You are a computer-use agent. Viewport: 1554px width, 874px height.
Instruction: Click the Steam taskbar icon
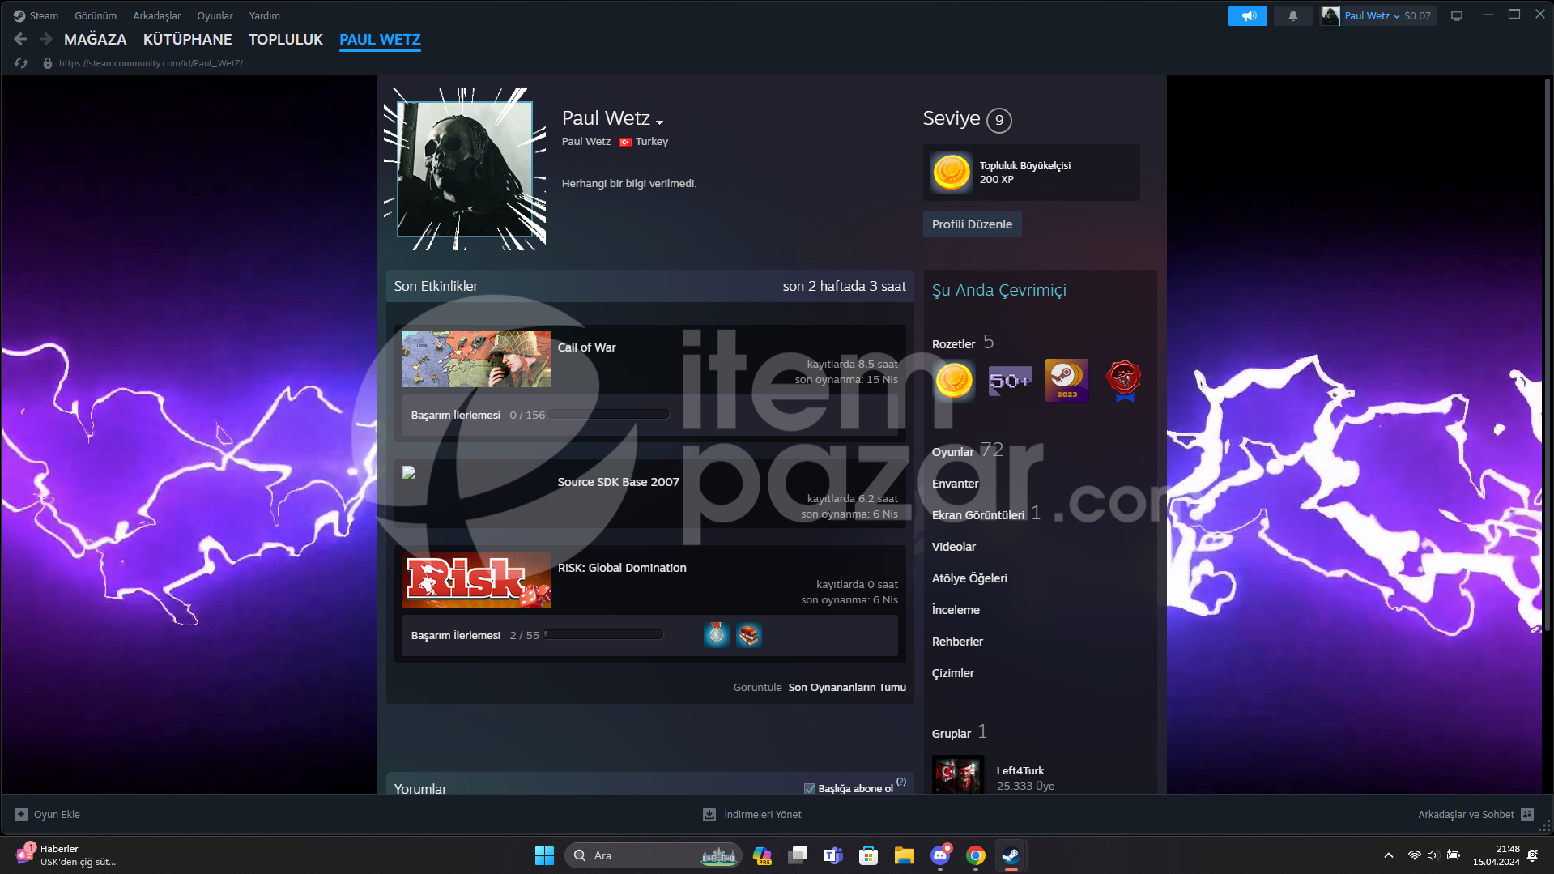[1011, 855]
